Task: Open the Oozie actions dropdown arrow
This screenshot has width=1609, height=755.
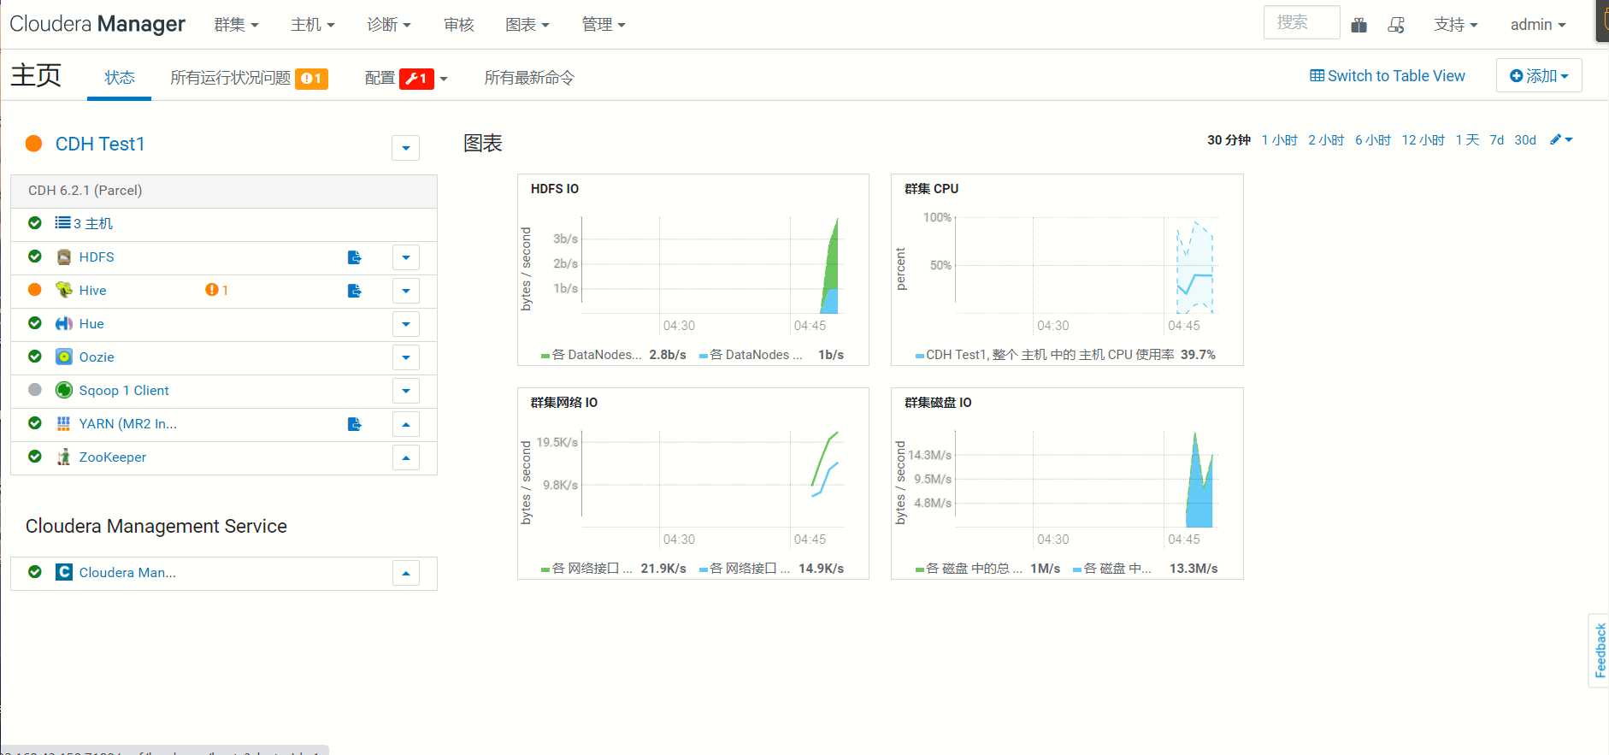Action: 406,357
